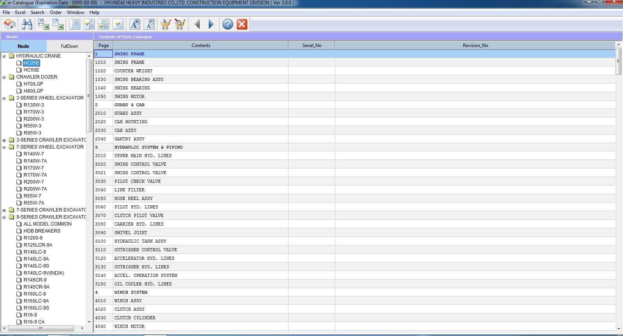Select the SWIVEL JOINT row
This screenshot has width=623, height=336.
(x=355, y=233)
